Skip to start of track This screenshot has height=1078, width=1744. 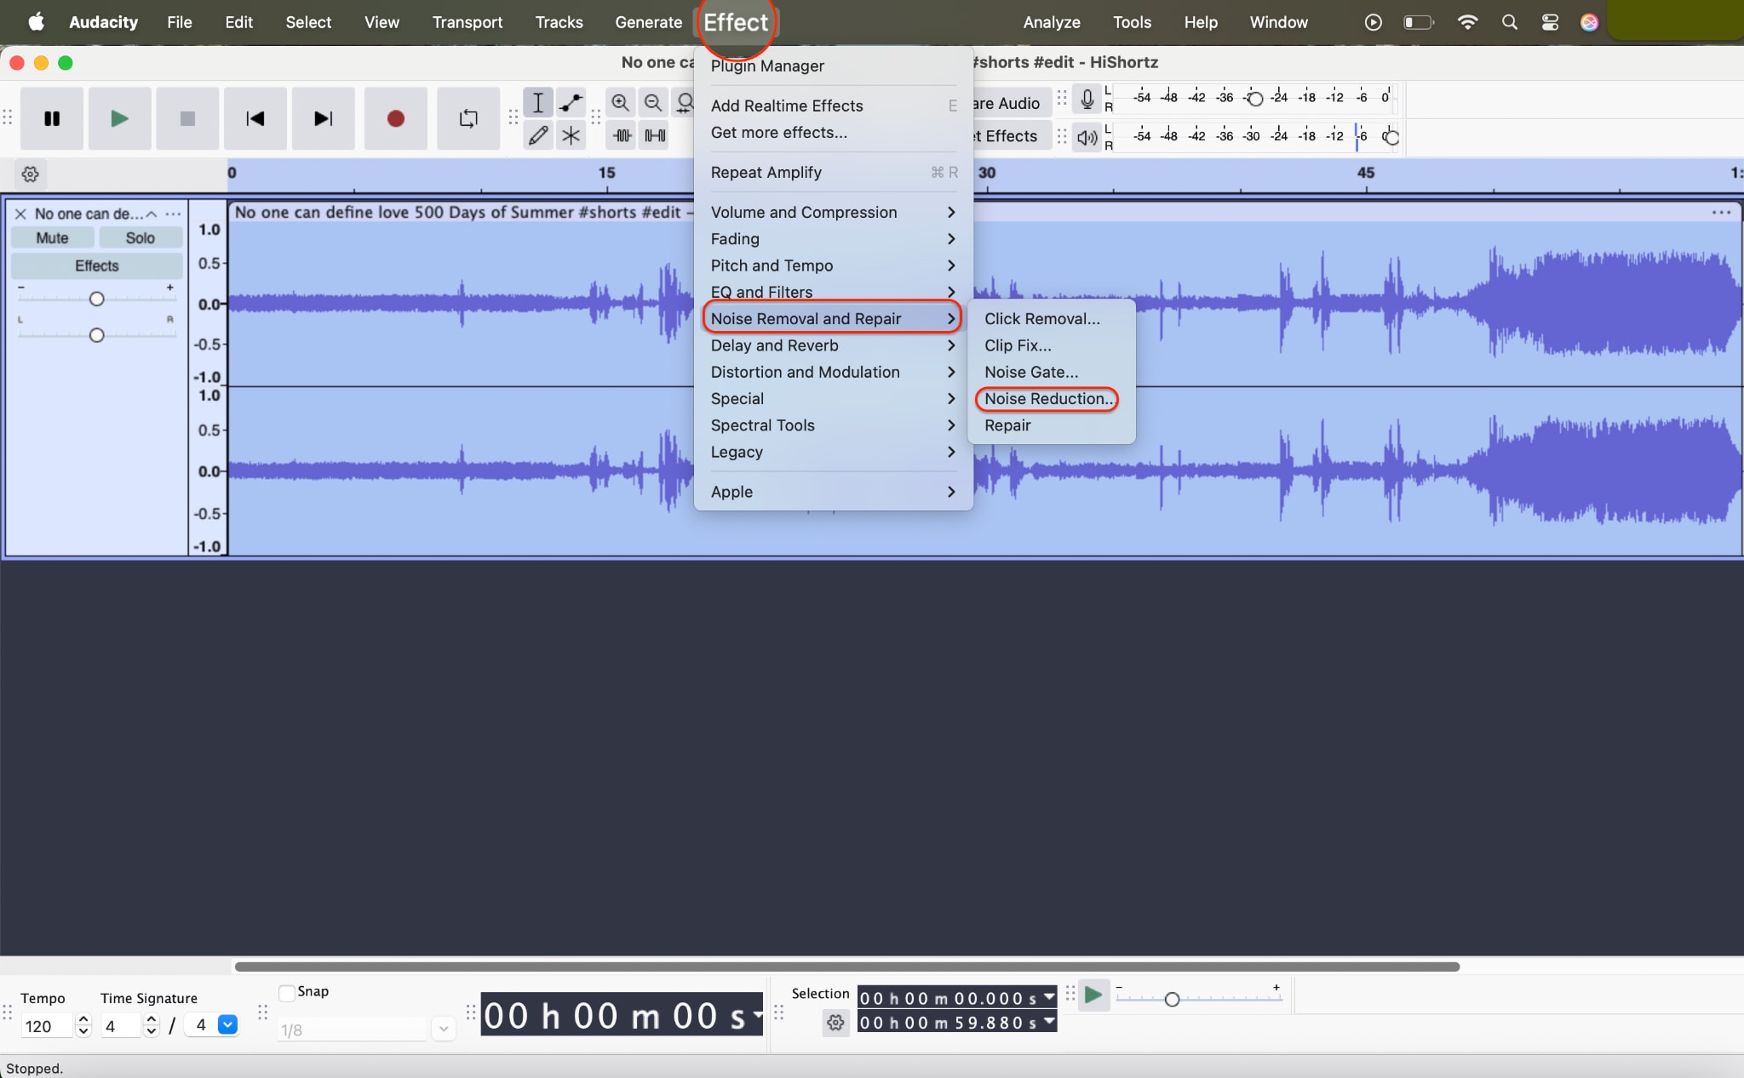point(255,118)
